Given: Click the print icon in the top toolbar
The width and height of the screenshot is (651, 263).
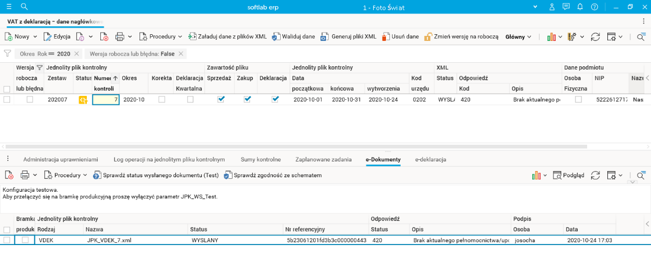Looking at the screenshot, I should pos(119,36).
